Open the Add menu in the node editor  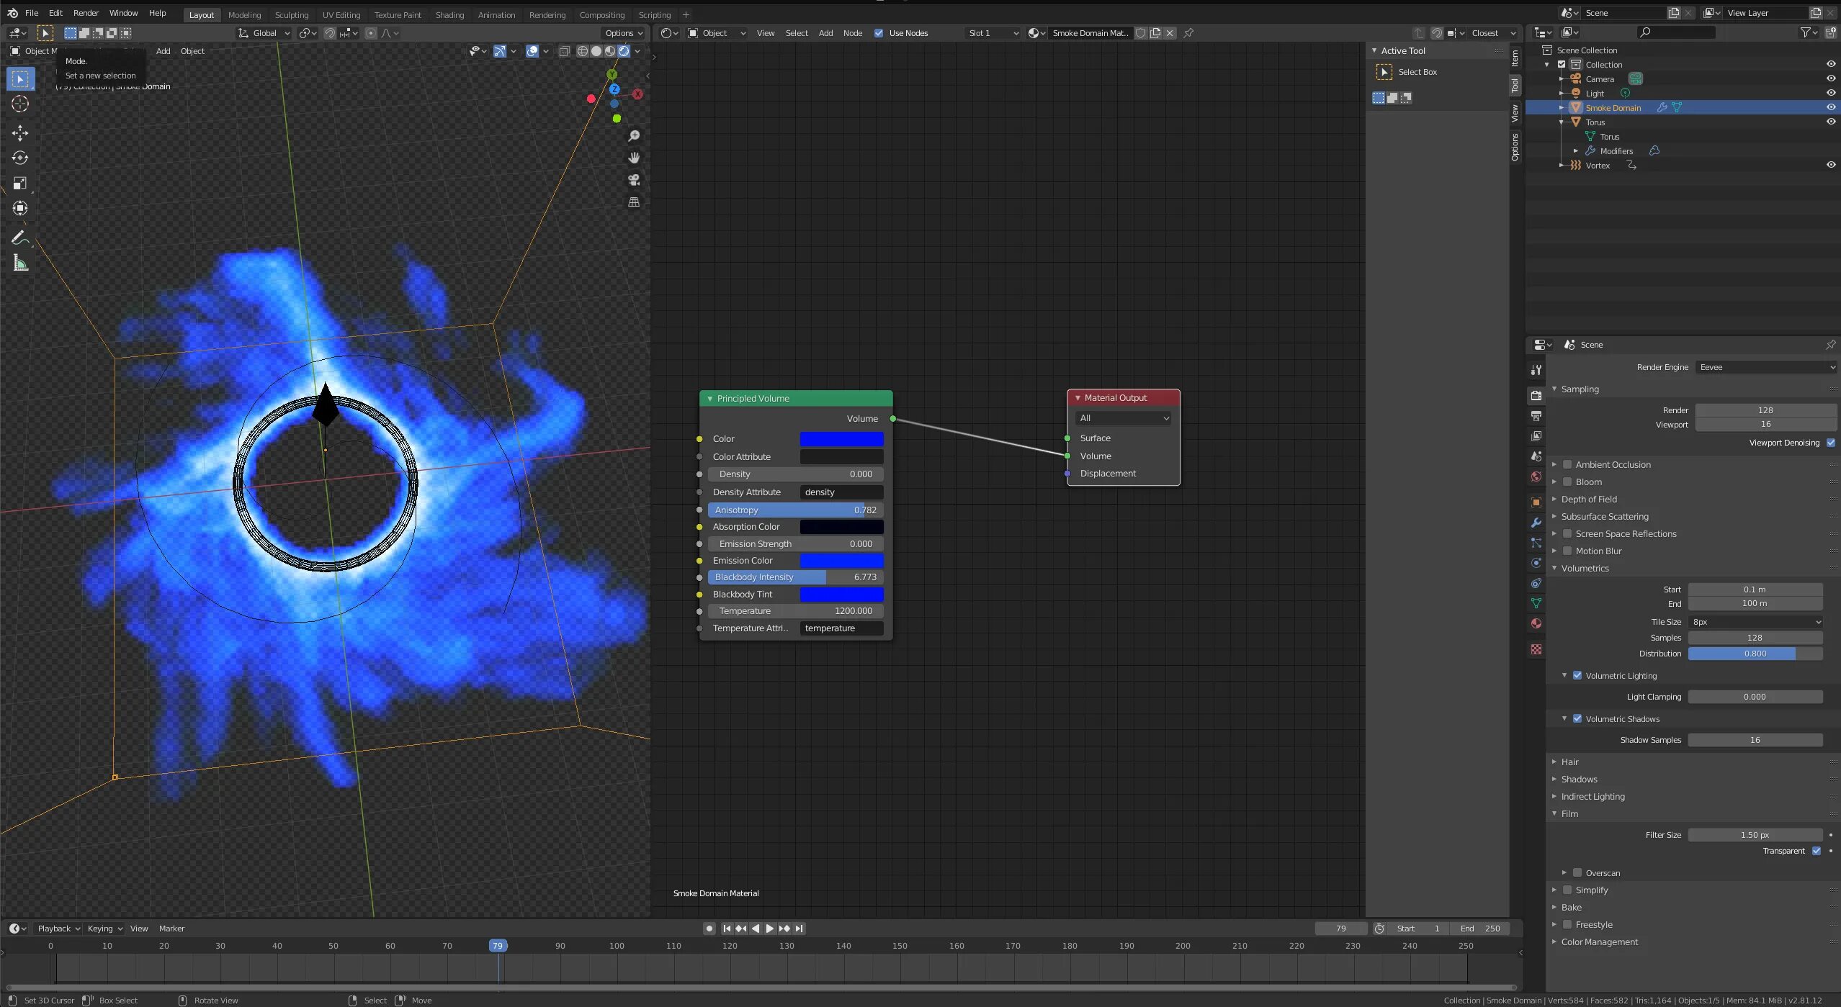(825, 33)
